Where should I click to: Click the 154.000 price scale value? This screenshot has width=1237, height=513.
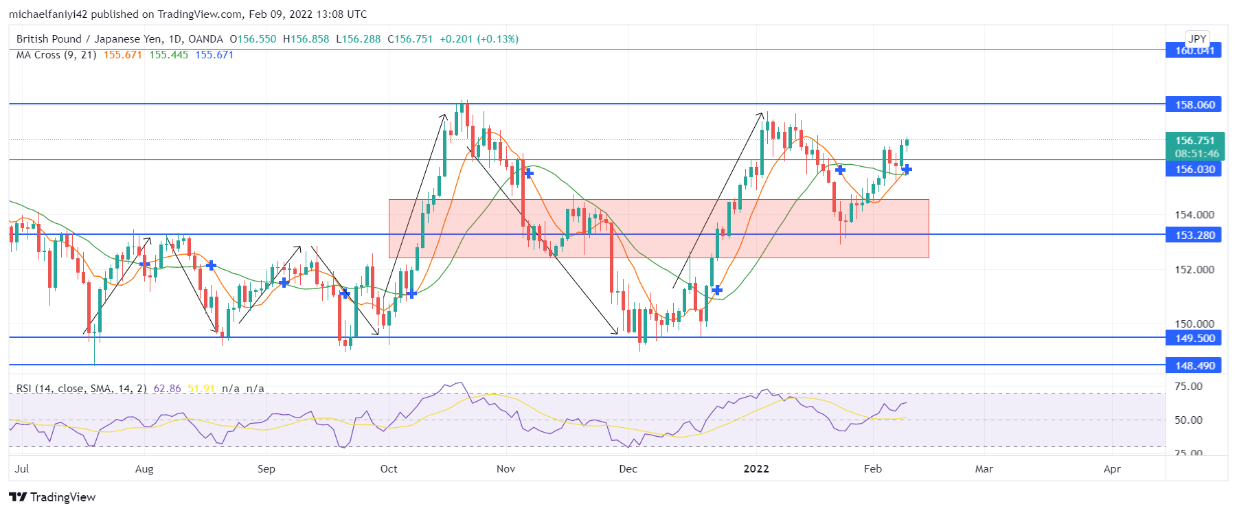tap(1194, 215)
